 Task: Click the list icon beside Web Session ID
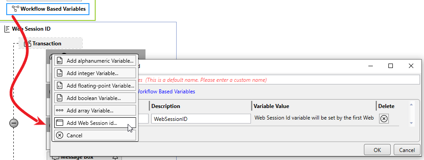pyautogui.click(x=7, y=29)
